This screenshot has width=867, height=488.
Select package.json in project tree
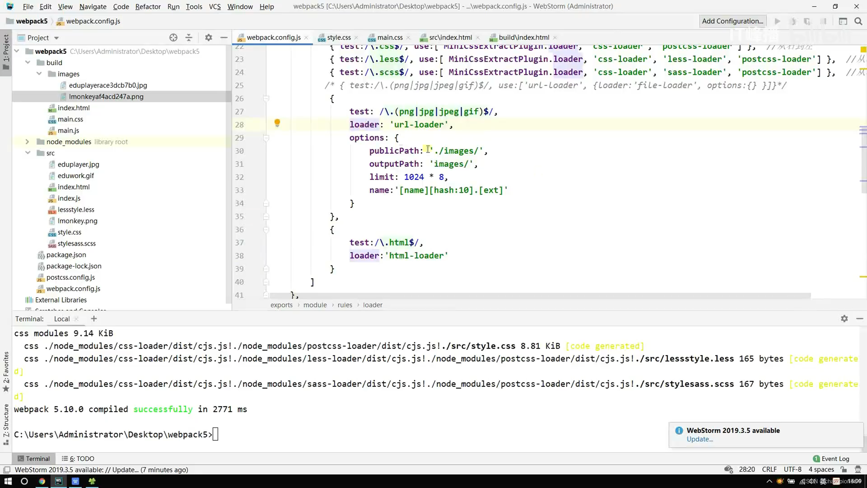66,255
